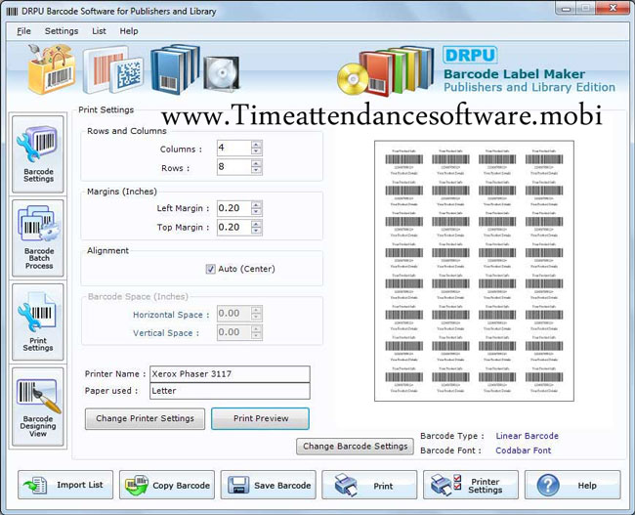
Task: Click the CD case banner icon
Action: pyautogui.click(x=222, y=73)
